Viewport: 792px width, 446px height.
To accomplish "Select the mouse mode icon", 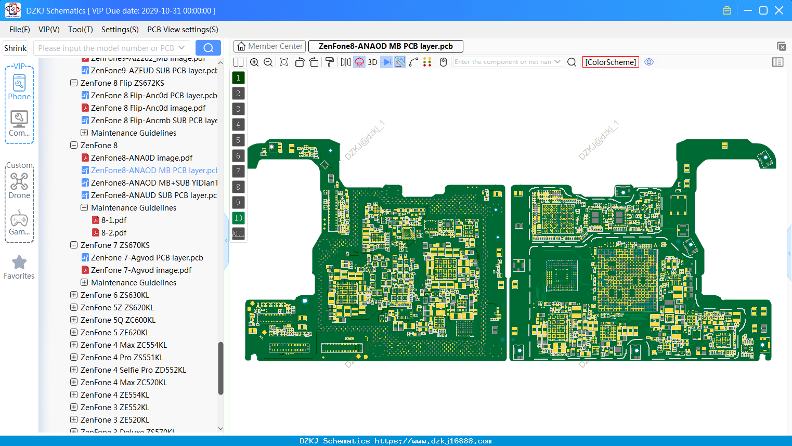I will 444,62.
